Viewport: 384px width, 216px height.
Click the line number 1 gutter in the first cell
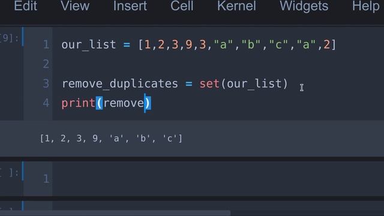(46, 45)
